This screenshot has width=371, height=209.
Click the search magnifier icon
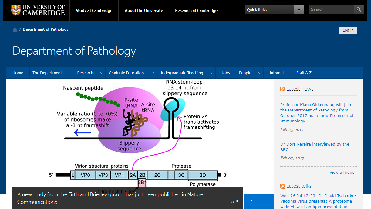tap(358, 9)
